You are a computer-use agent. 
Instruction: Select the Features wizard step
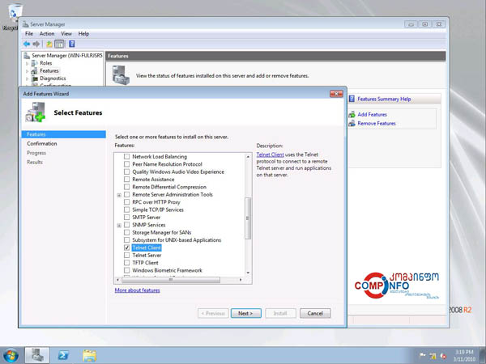(x=64, y=134)
